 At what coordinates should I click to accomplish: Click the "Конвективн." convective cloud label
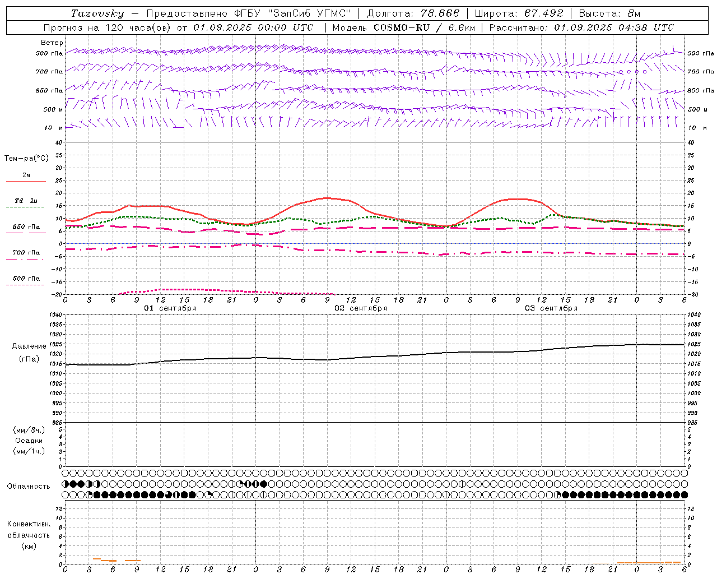tap(29, 524)
